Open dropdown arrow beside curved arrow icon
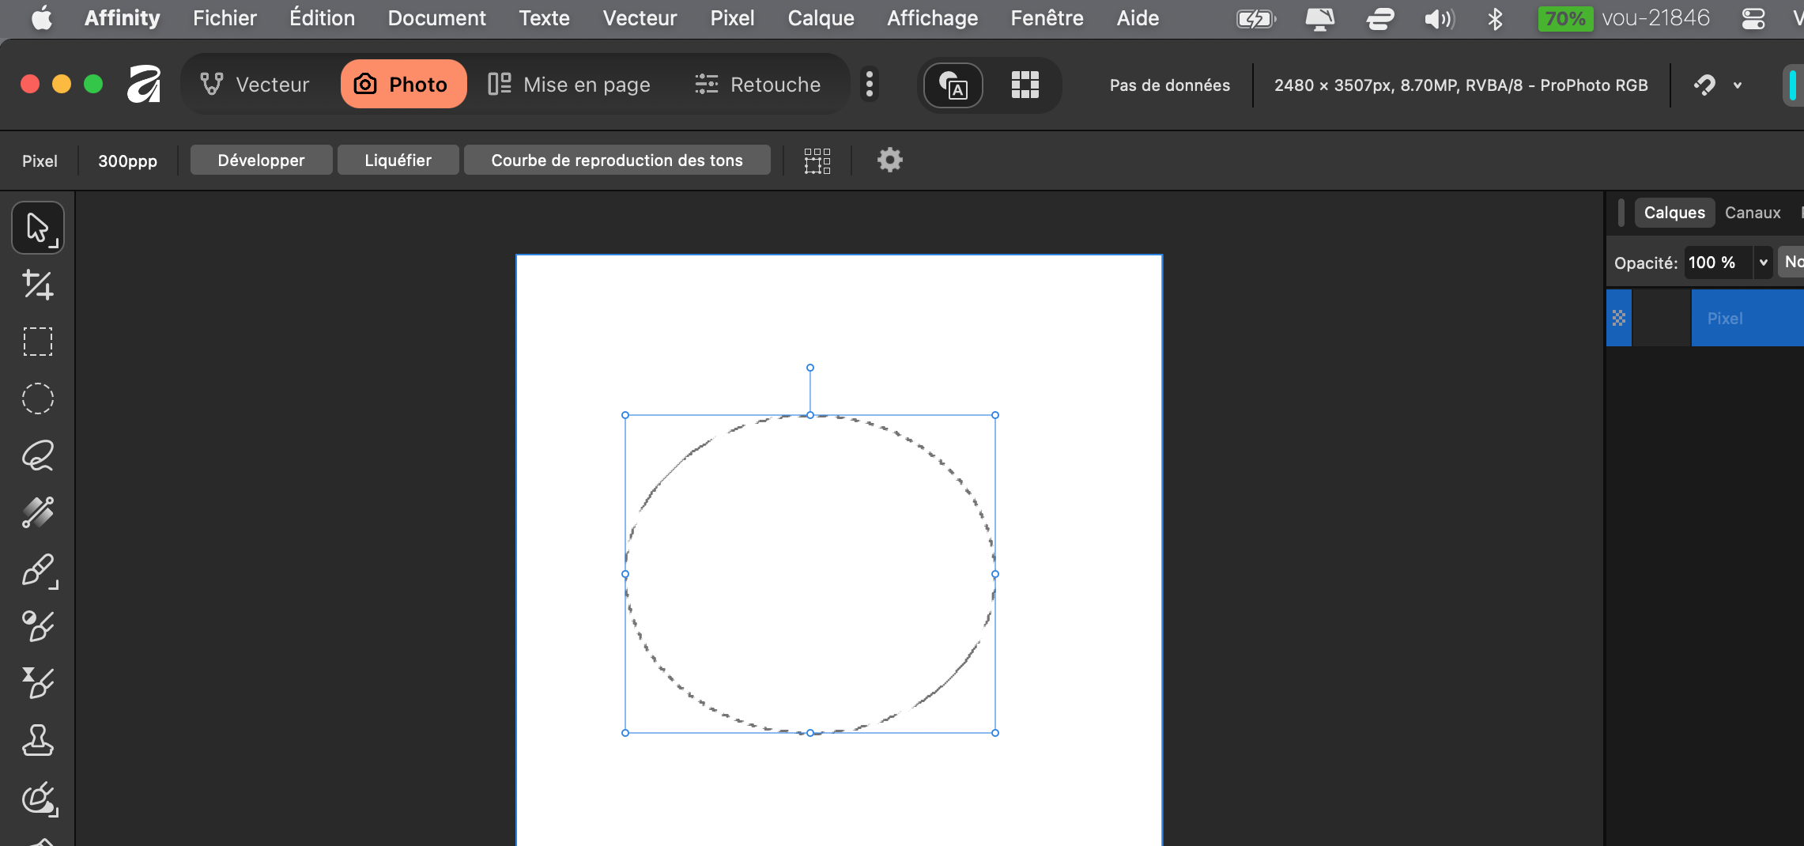1804x846 pixels. click(x=1738, y=85)
